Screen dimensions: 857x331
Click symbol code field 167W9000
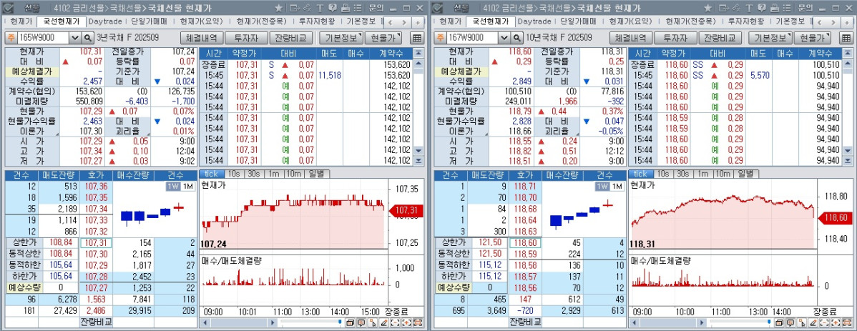point(472,38)
